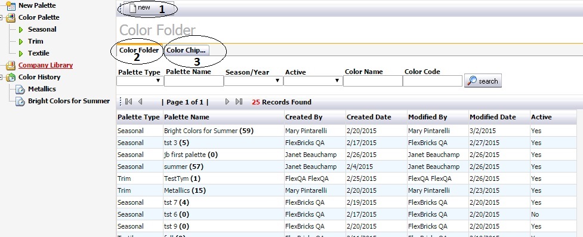Click 'jb first palette (0)' row

point(347,155)
